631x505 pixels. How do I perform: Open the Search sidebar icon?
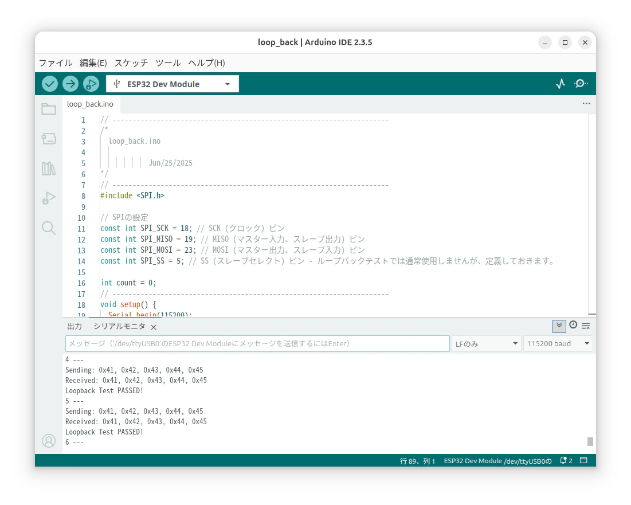[x=49, y=228]
